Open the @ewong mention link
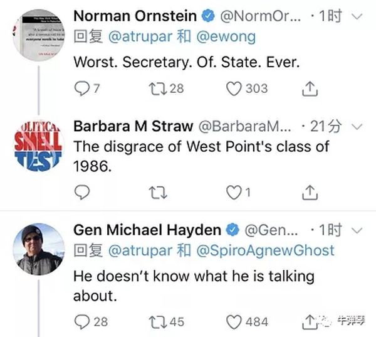Viewport: 376px width, 337px height. click(222, 36)
